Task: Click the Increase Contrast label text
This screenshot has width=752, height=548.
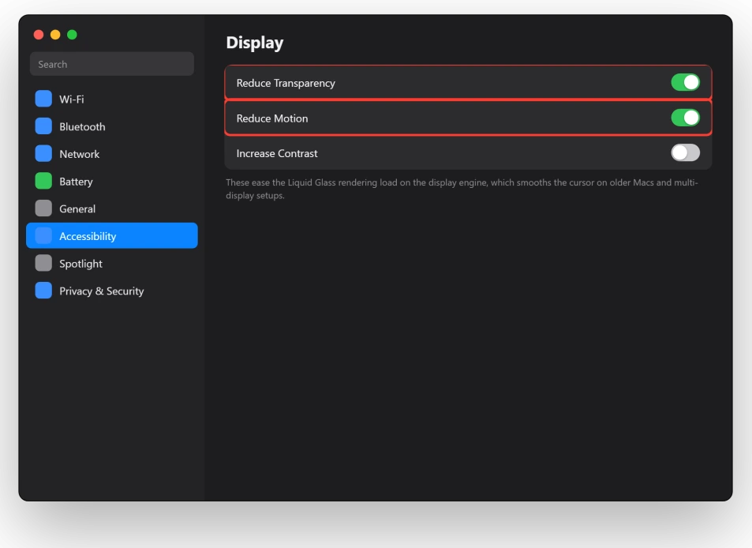Action: click(277, 153)
